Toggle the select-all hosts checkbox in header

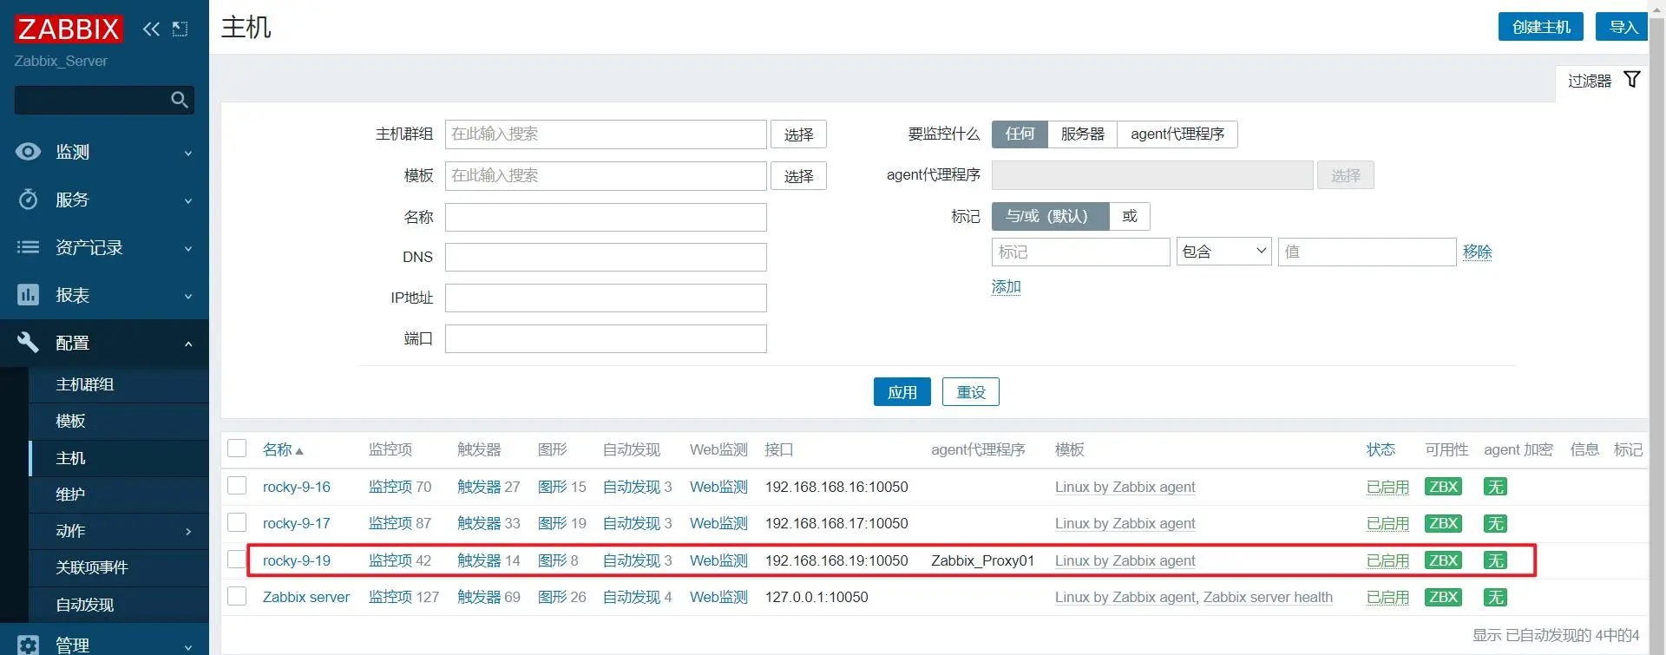(x=237, y=449)
